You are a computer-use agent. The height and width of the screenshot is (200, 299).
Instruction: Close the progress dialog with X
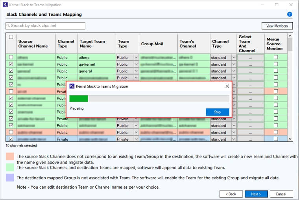click(227, 86)
